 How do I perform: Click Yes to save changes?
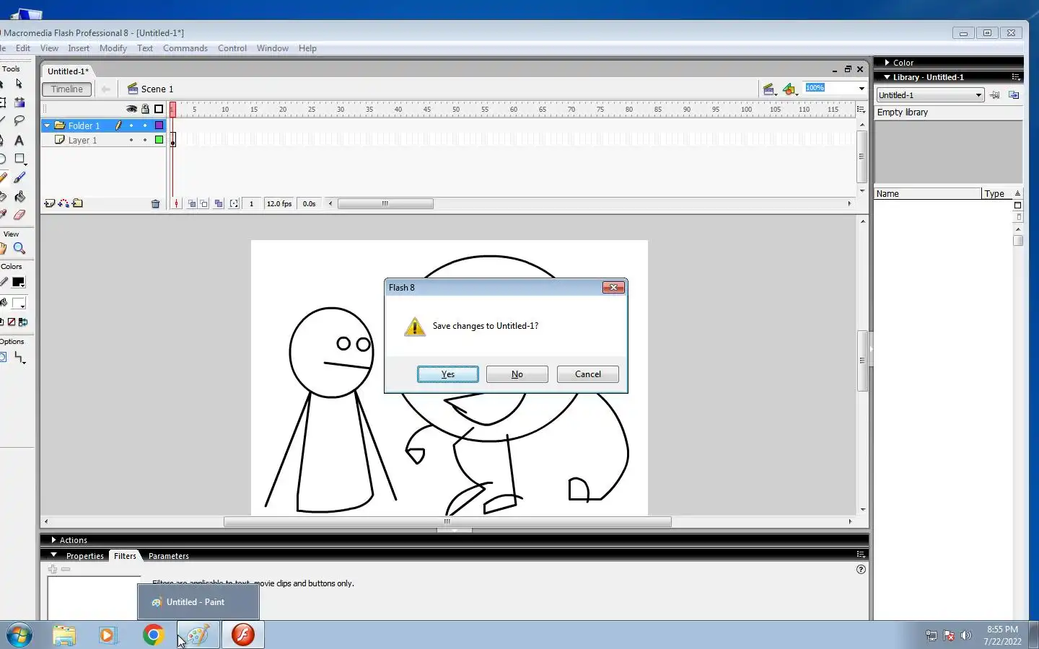point(448,374)
